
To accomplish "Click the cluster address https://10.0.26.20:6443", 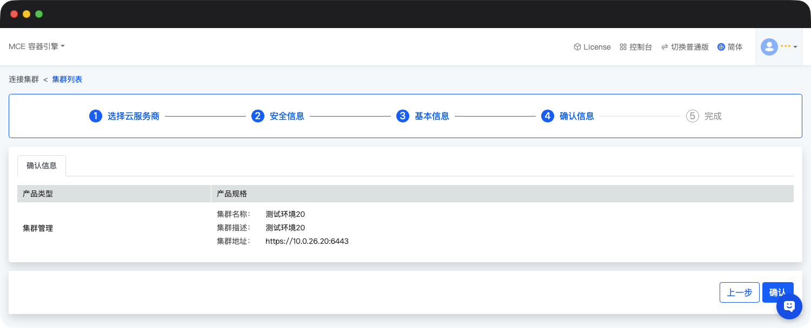I will click(307, 241).
